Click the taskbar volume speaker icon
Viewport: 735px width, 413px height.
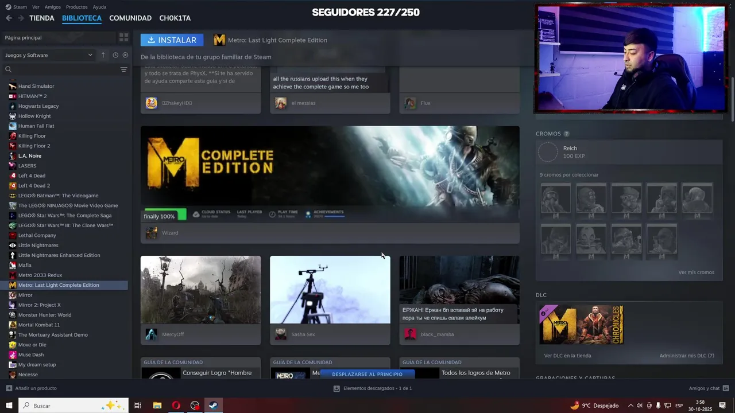point(639,406)
